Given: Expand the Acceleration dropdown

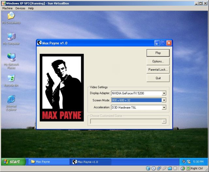Looking at the screenshot, I should pyautogui.click(x=164, y=107).
